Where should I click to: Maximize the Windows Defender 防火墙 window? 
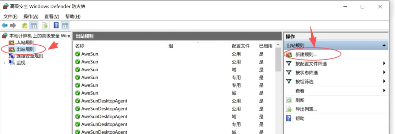tap(362, 7)
